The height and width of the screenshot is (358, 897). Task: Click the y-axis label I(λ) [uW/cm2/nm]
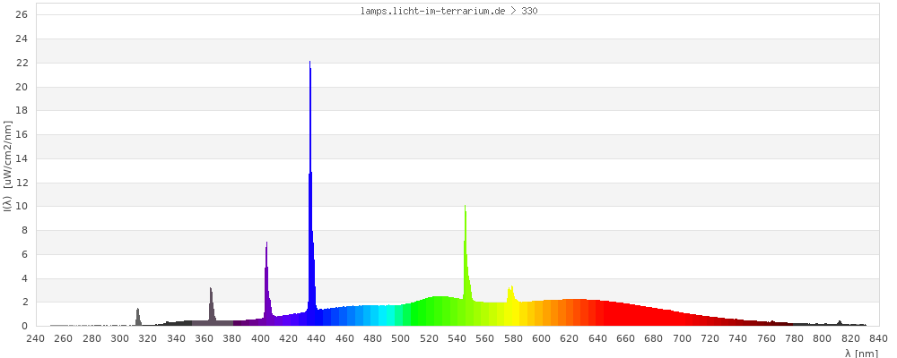pos(7,166)
